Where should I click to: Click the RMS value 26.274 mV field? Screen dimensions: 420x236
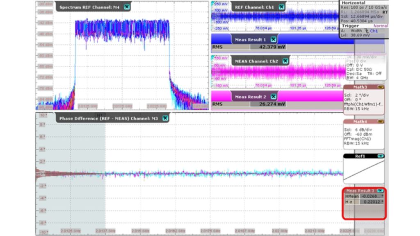[x=269, y=104]
